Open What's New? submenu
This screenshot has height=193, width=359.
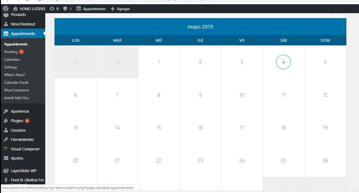(x=14, y=75)
